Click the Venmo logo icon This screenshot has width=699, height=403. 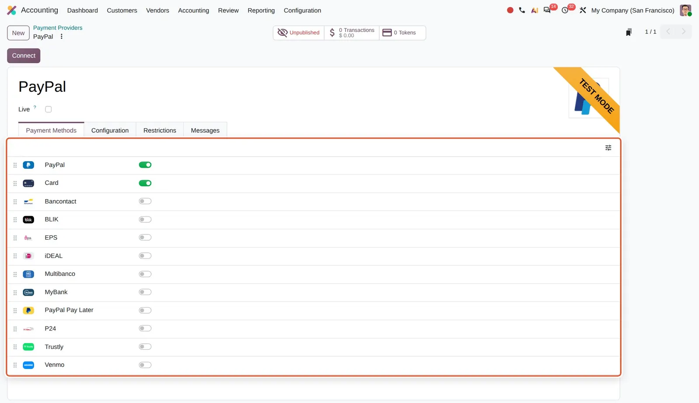28,365
